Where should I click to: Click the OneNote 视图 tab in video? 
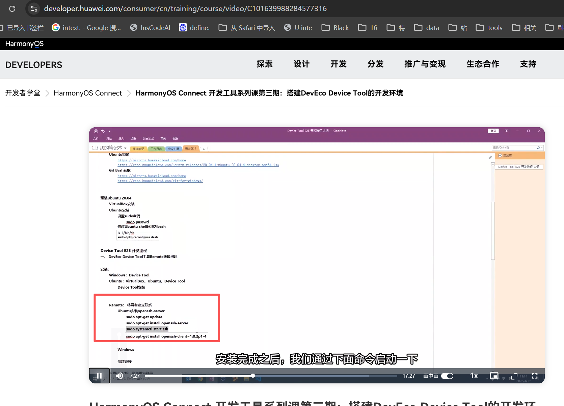(x=176, y=139)
